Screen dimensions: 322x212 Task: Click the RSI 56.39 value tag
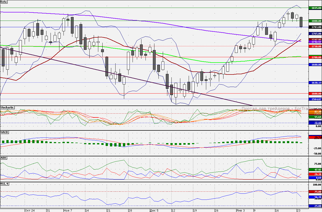[315, 197]
